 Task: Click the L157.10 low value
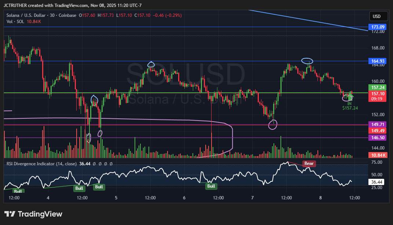[x=124, y=15]
